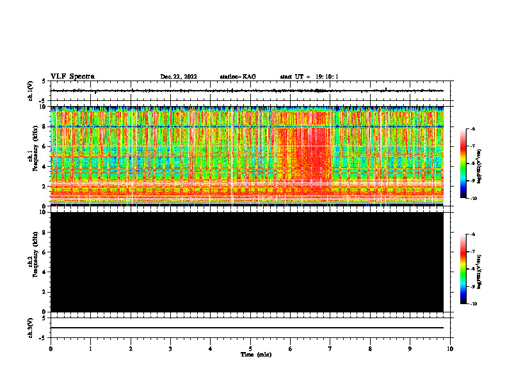Click the ch.2 "Frequency (kHz)" axis label
This screenshot has width=507, height=391.
point(35,254)
